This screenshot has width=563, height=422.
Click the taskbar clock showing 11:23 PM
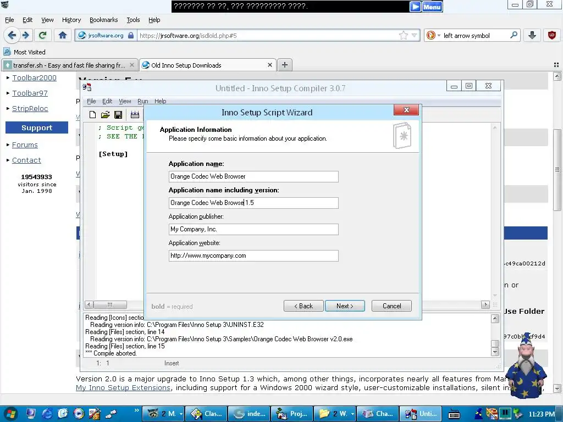[x=542, y=414]
